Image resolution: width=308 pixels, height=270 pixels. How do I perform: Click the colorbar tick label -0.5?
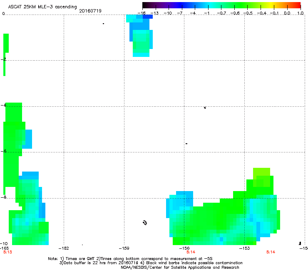click(x=248, y=13)
